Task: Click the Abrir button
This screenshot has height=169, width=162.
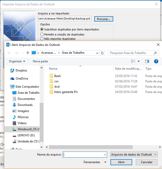Action: (x=121, y=162)
